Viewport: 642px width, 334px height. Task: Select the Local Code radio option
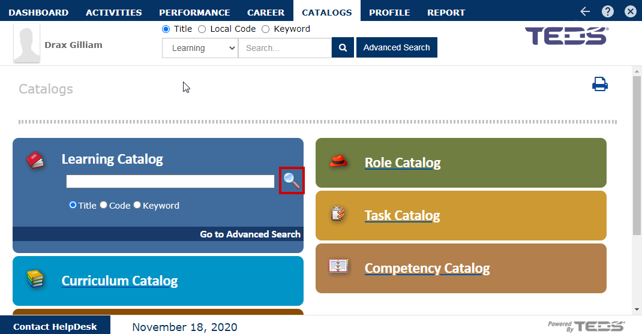(202, 29)
